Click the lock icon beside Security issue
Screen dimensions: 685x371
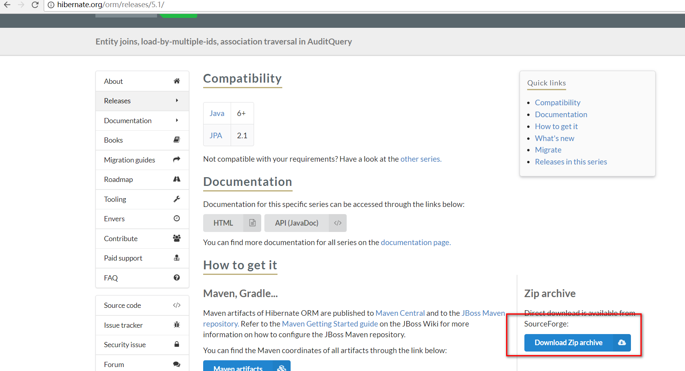tap(177, 344)
